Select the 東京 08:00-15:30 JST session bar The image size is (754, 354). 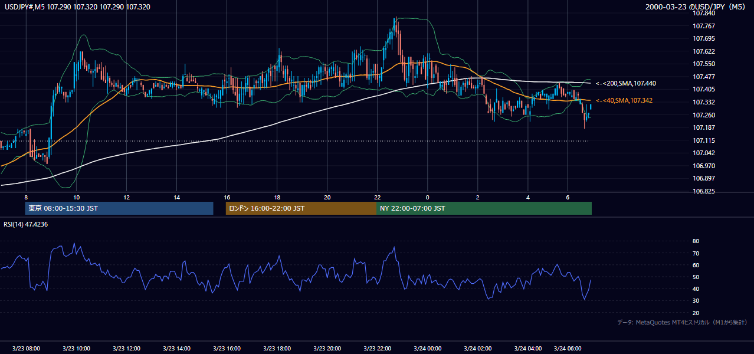coord(119,208)
